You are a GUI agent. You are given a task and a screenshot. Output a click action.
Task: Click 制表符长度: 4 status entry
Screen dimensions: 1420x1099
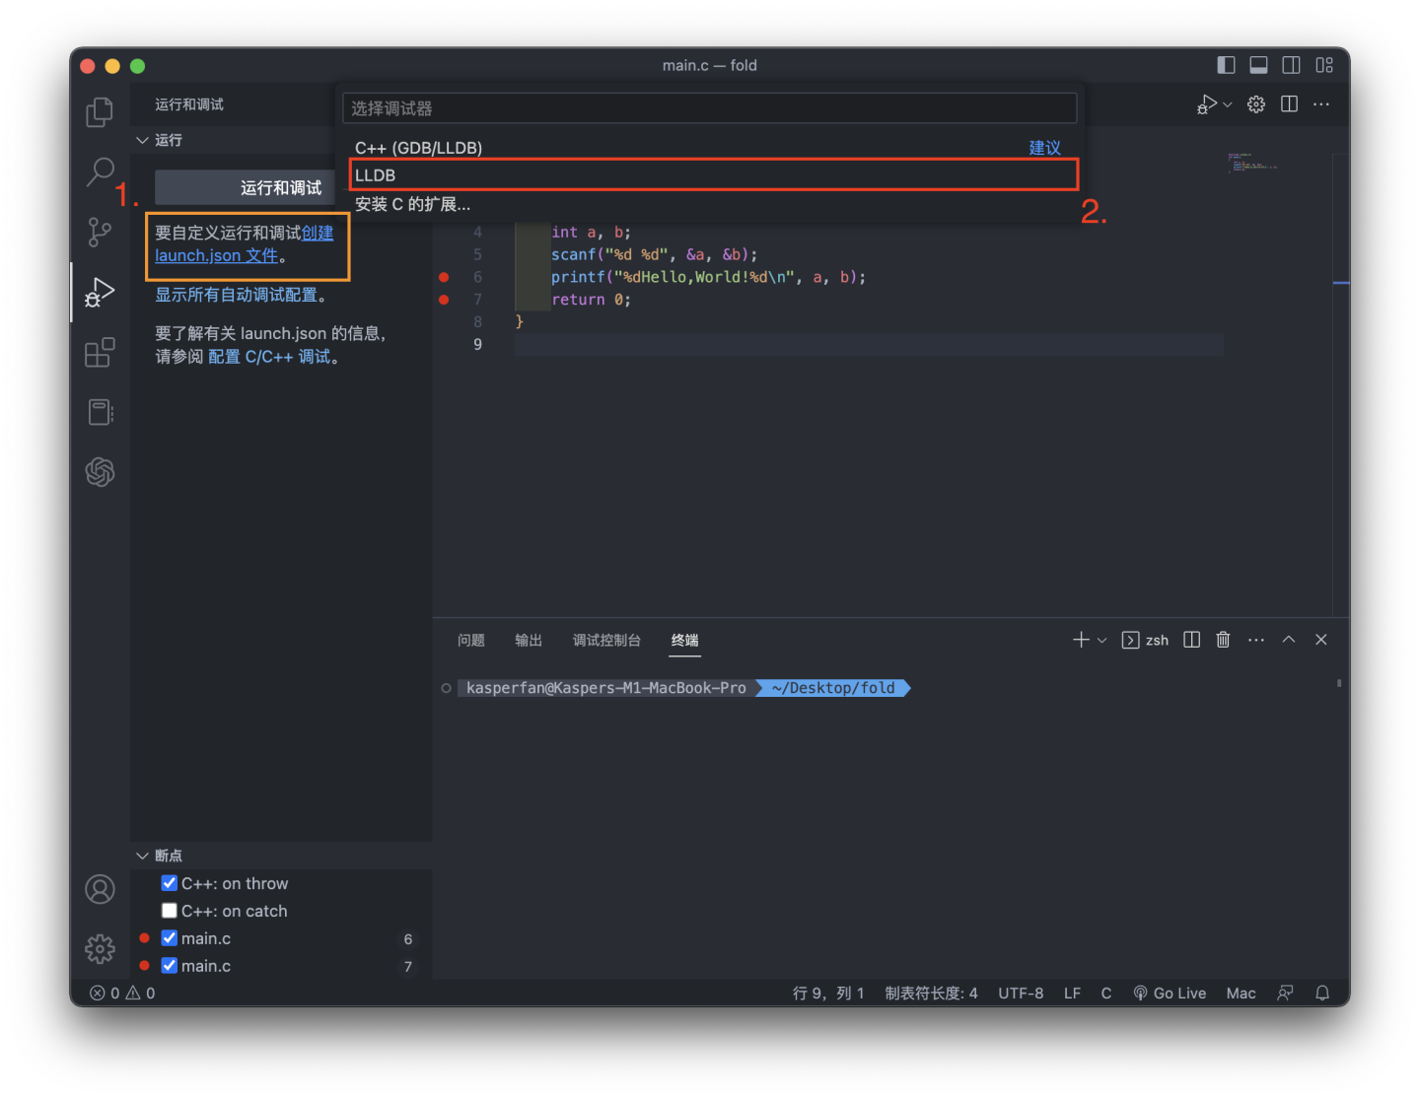pyautogui.click(x=931, y=993)
